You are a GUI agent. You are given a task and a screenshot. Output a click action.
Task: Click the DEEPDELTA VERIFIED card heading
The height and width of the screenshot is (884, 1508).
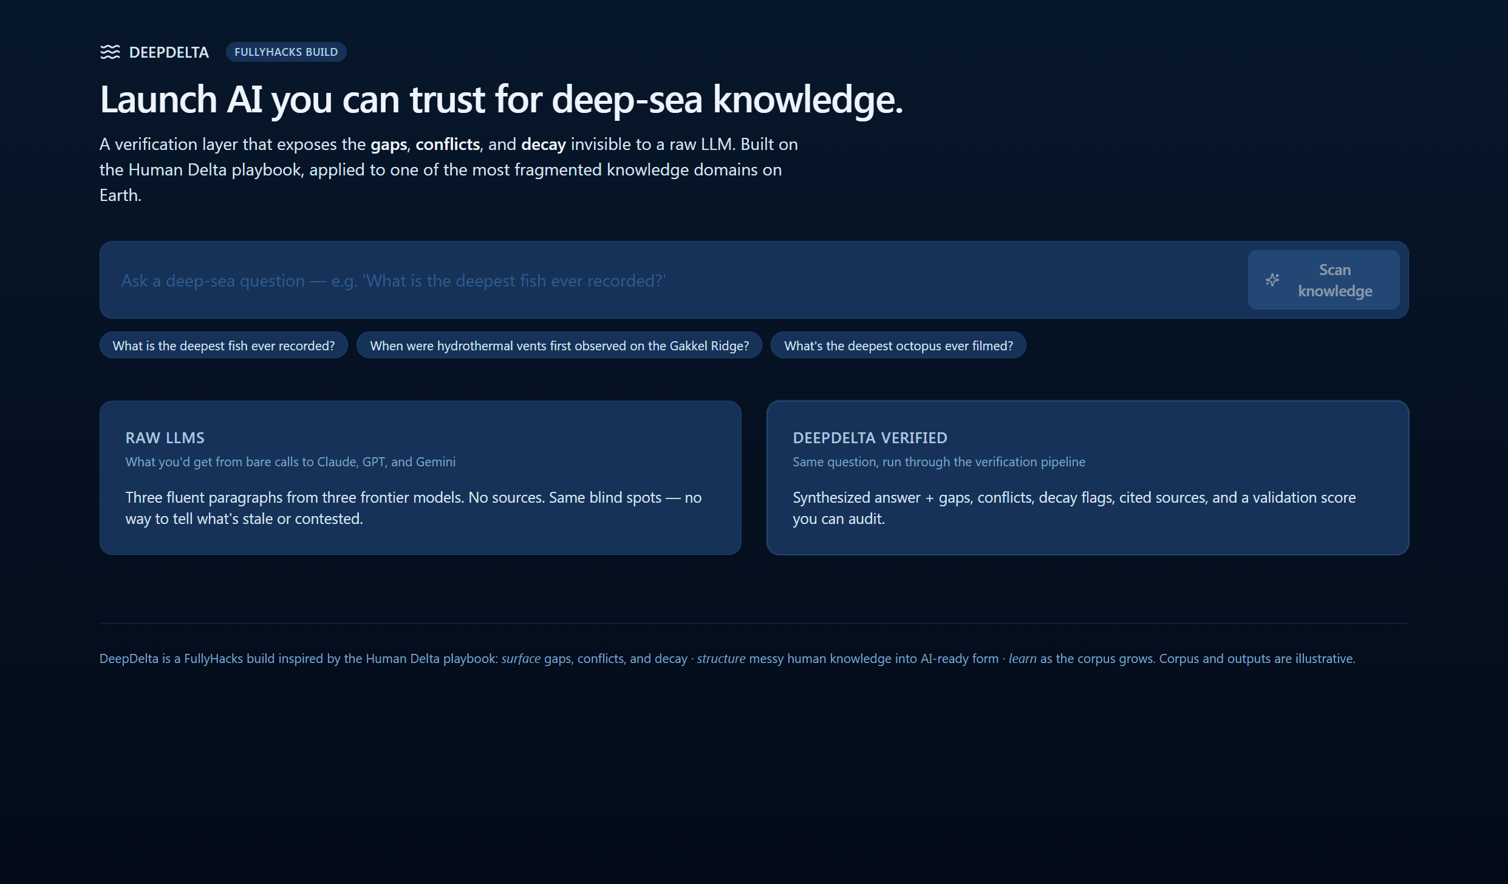coord(870,438)
